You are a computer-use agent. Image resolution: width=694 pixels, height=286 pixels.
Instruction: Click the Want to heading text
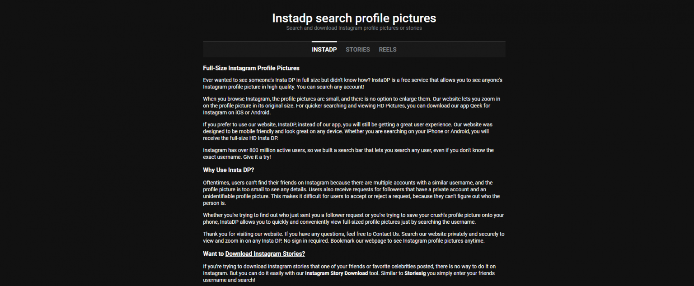pos(213,254)
